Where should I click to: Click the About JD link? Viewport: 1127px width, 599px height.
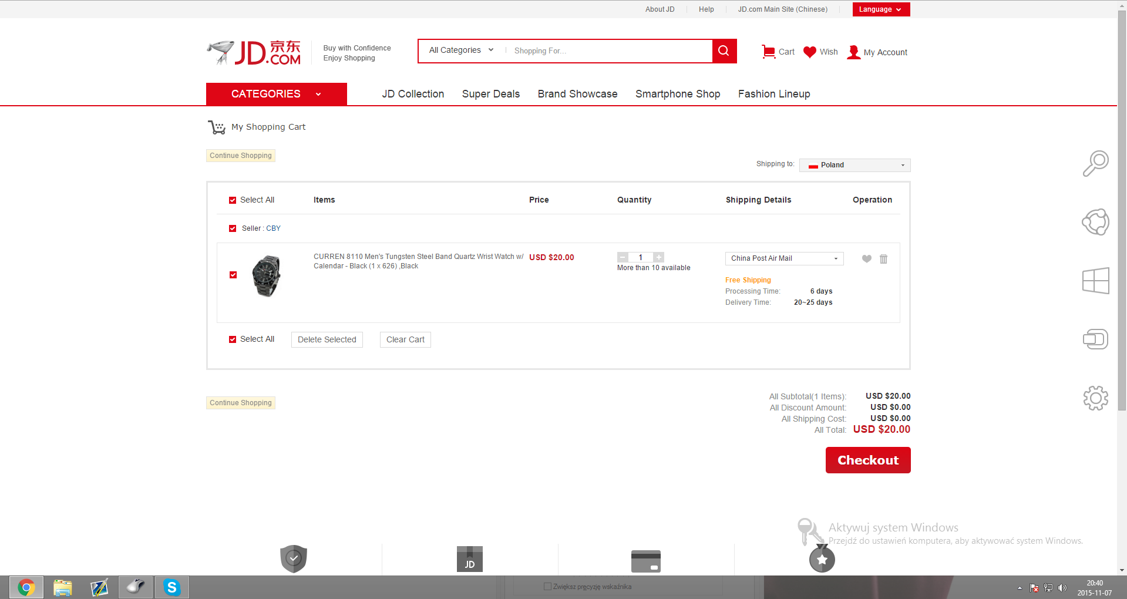(660, 9)
